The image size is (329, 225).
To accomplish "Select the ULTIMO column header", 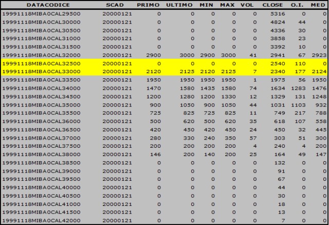I will coord(179,4).
